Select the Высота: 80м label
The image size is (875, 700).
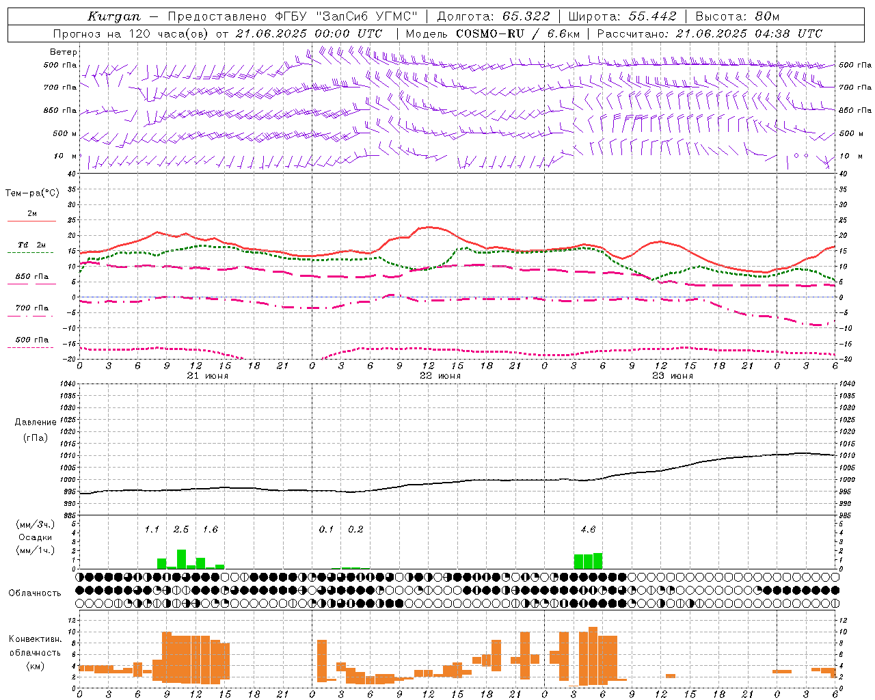[x=738, y=16]
